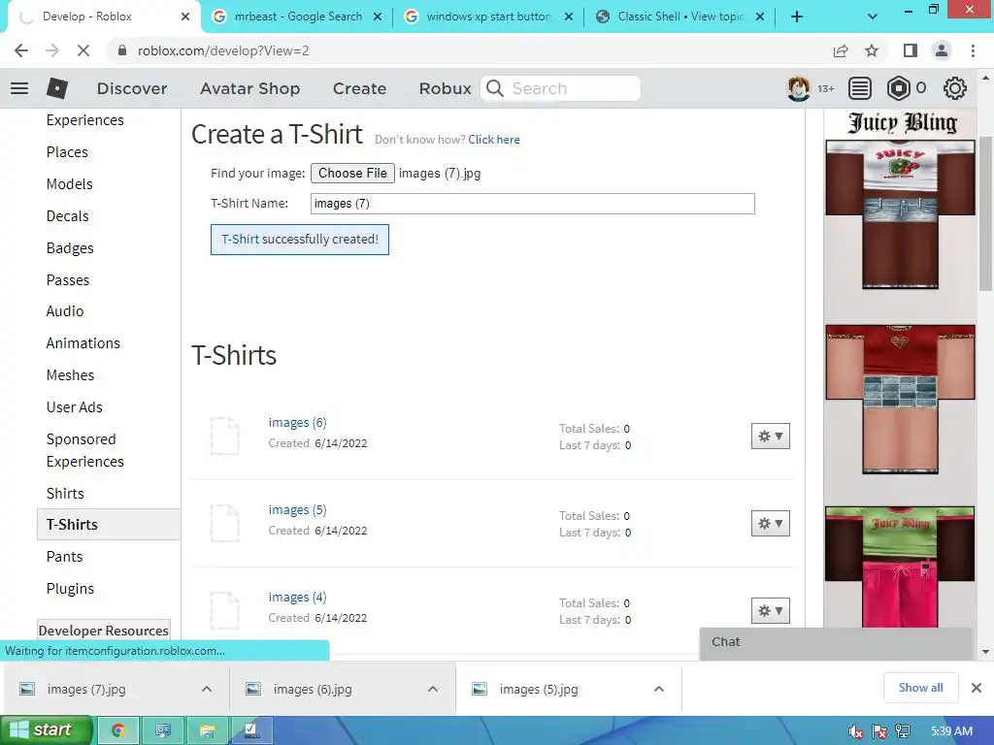The width and height of the screenshot is (994, 745).
Task: Open the Discover menu item
Action: tap(132, 88)
